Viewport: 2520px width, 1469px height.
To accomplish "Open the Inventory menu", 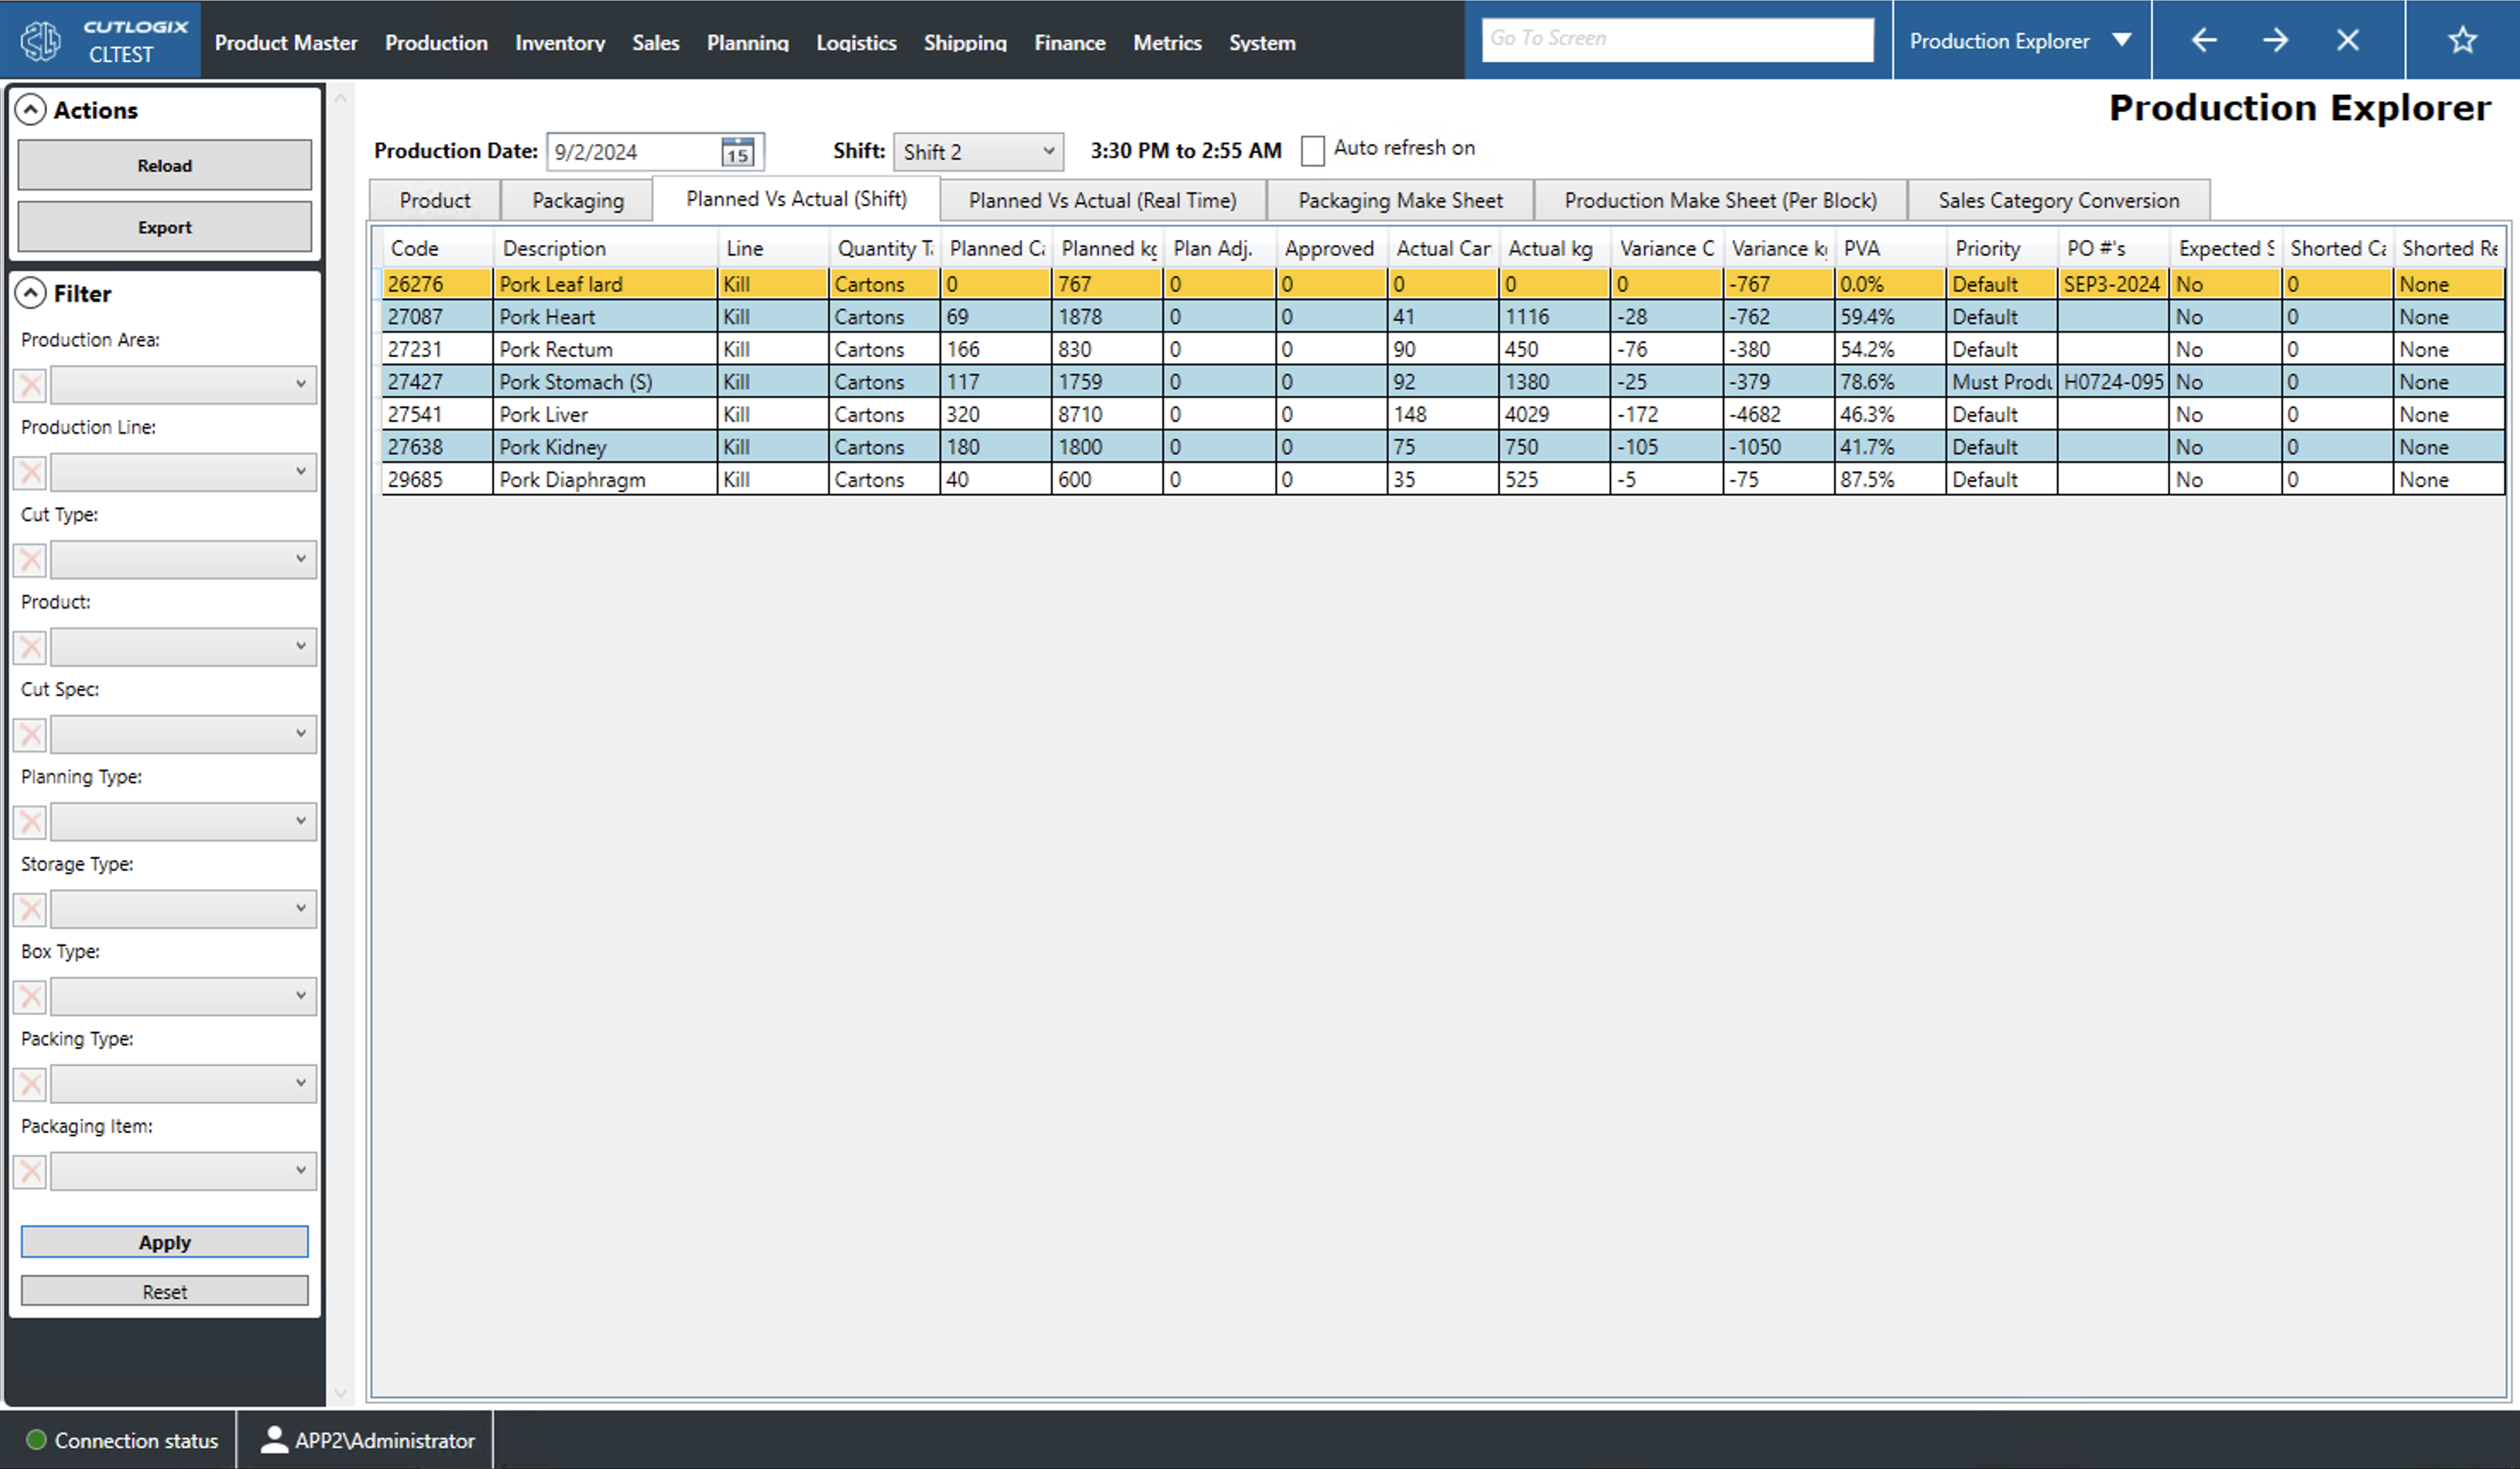I will pos(559,43).
